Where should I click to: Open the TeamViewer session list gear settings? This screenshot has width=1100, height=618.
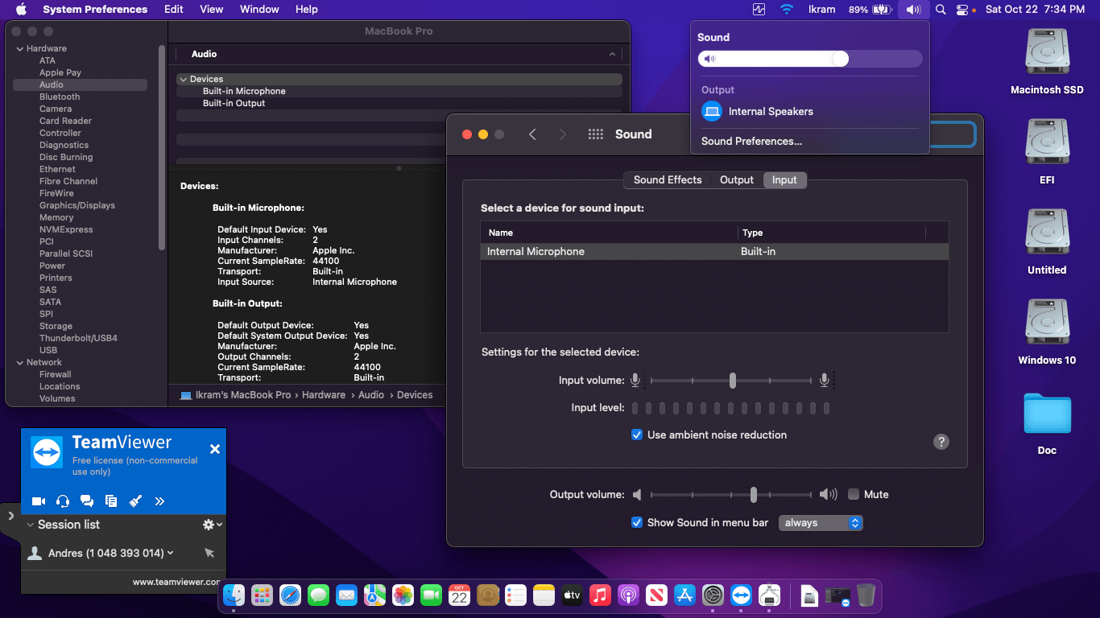tap(212, 525)
